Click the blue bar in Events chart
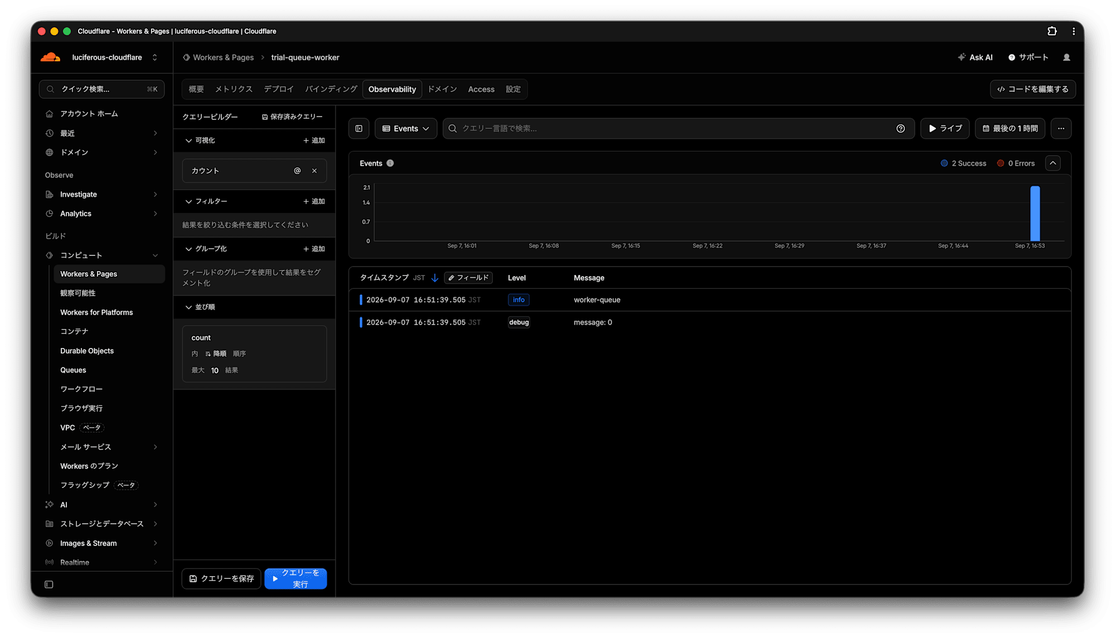Screen dimensions: 1115x638 click(x=1035, y=214)
